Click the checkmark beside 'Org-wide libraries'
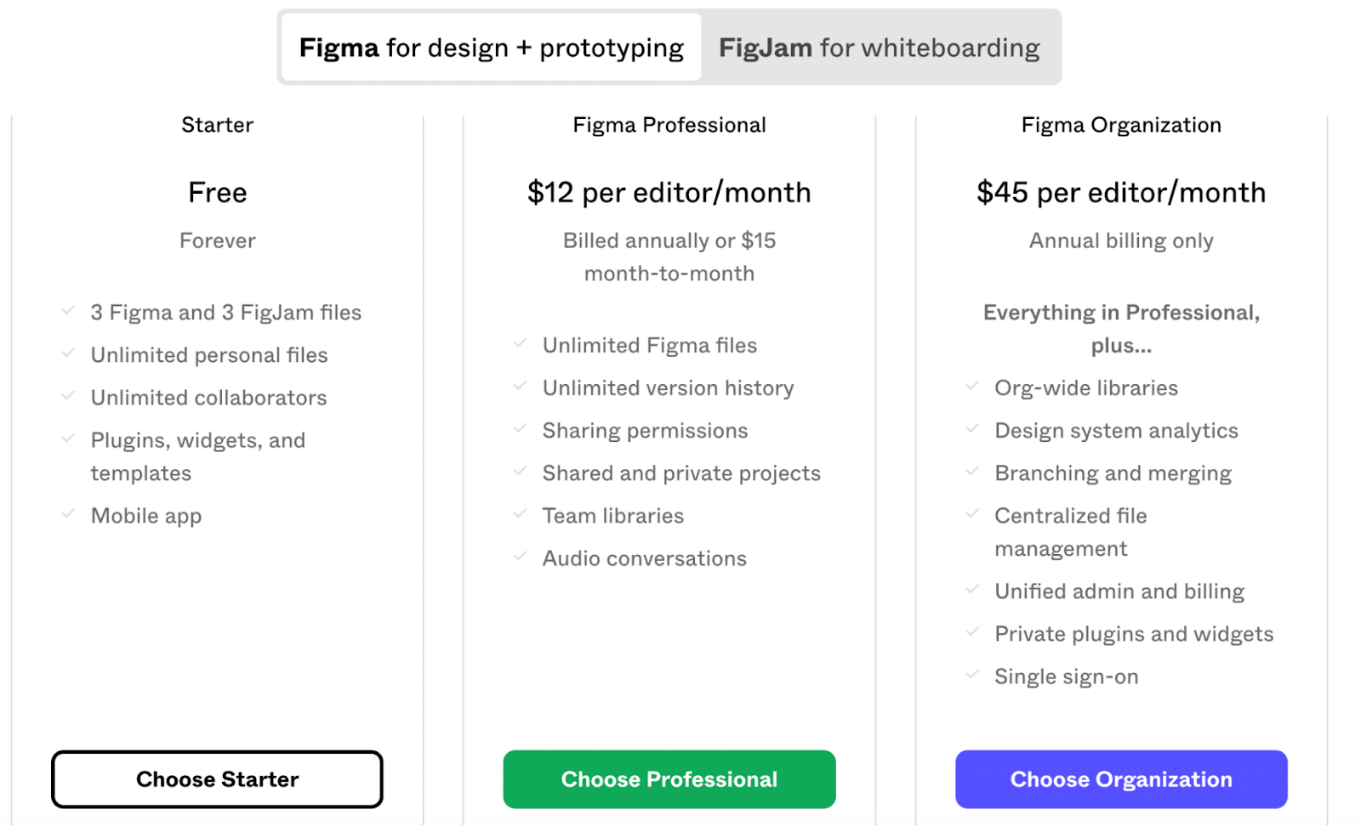Image resolution: width=1361 pixels, height=826 pixels. point(972,386)
